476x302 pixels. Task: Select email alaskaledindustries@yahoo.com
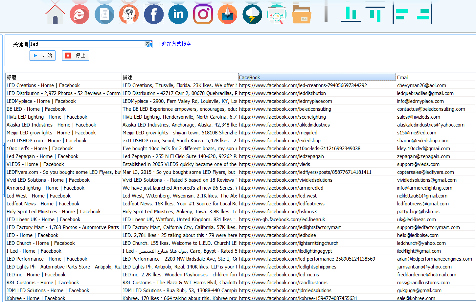(431, 125)
